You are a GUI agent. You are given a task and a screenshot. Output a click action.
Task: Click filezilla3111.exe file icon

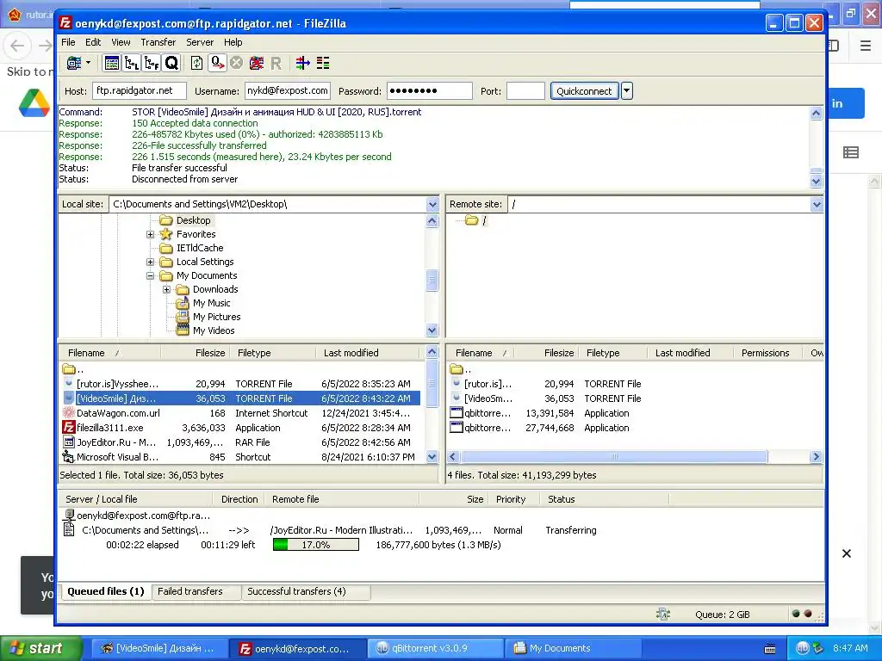point(69,428)
